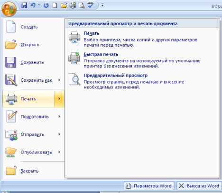Expand Отправить submenu arrow
Image resolution: width=222 pixels, height=193 pixels.
pyautogui.click(x=59, y=134)
